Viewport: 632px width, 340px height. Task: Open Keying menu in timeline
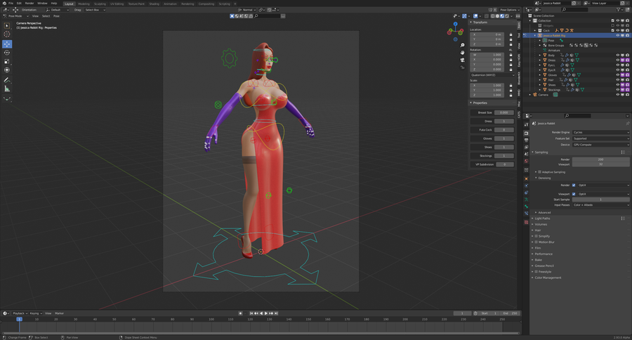click(35, 313)
